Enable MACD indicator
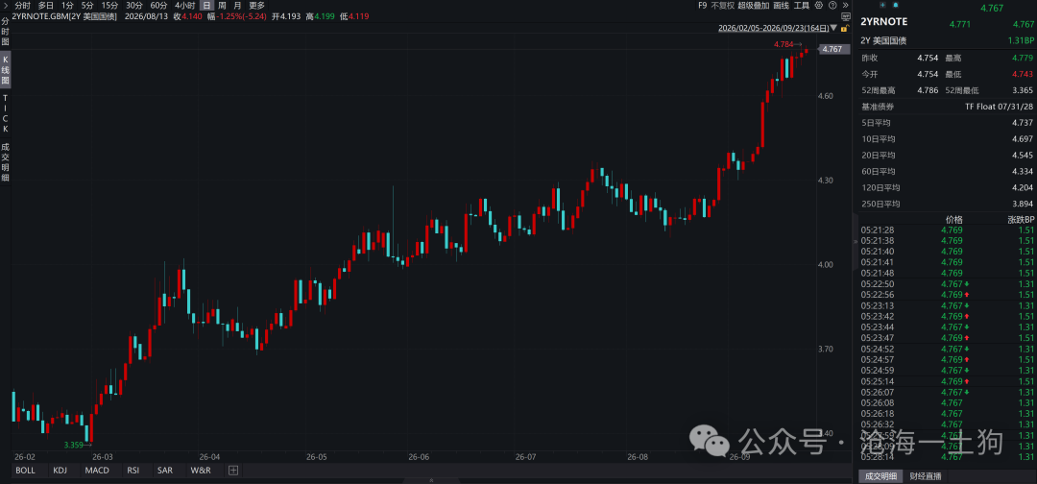This screenshot has height=484, width=1037. (97, 471)
